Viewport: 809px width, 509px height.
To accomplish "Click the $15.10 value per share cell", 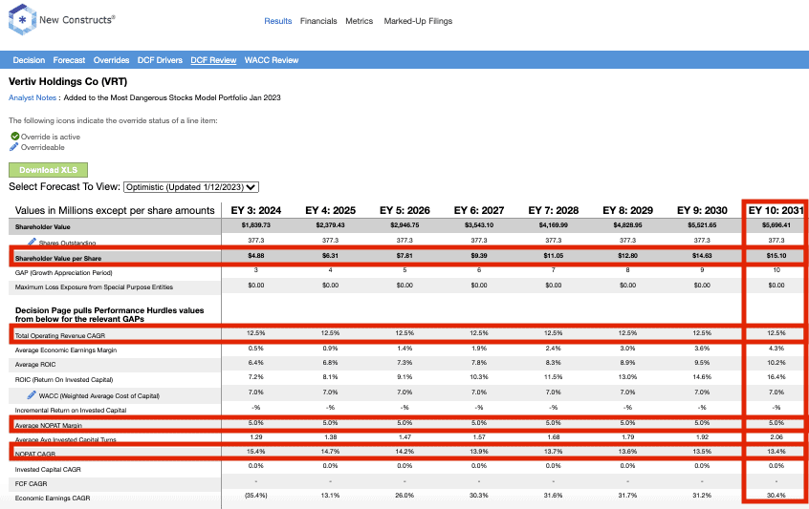I will 776,256.
